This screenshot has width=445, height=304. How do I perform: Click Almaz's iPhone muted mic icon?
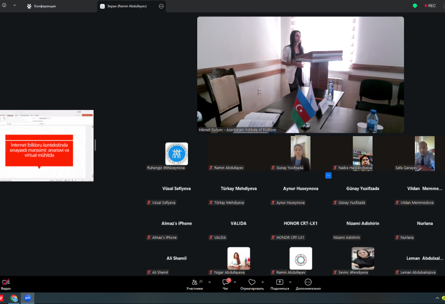pos(148,237)
